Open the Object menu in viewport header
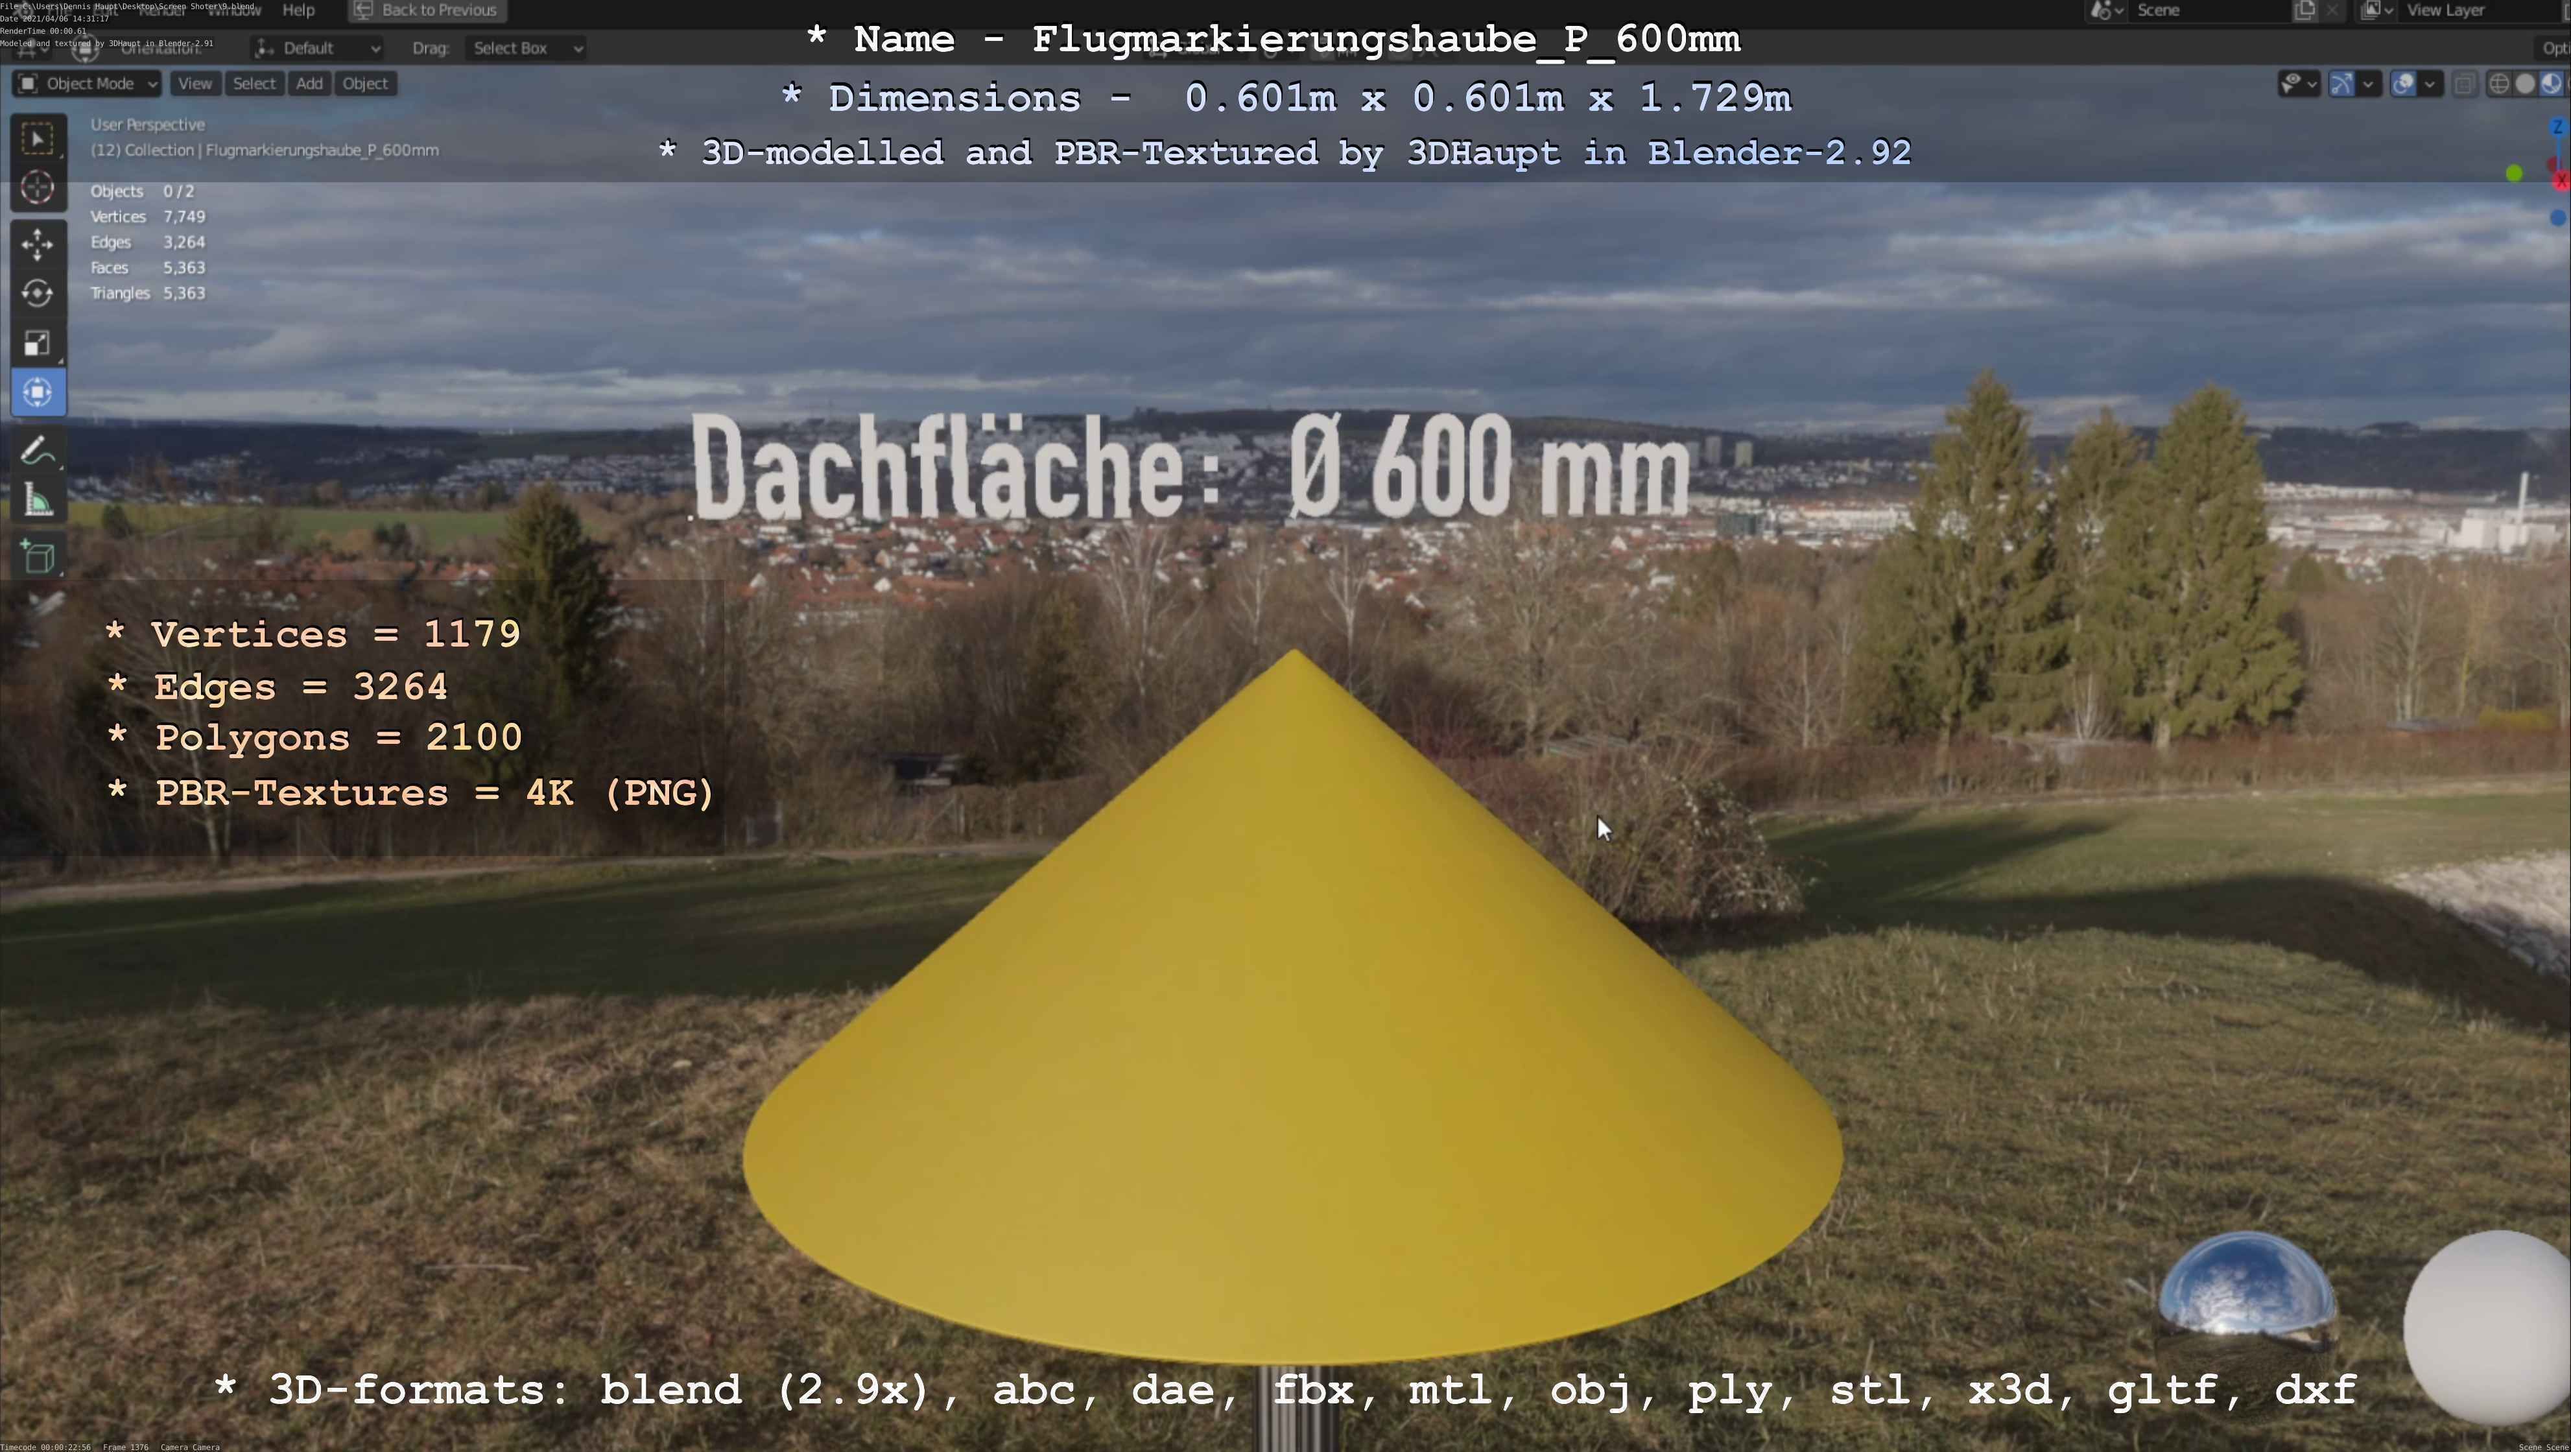 click(x=365, y=84)
